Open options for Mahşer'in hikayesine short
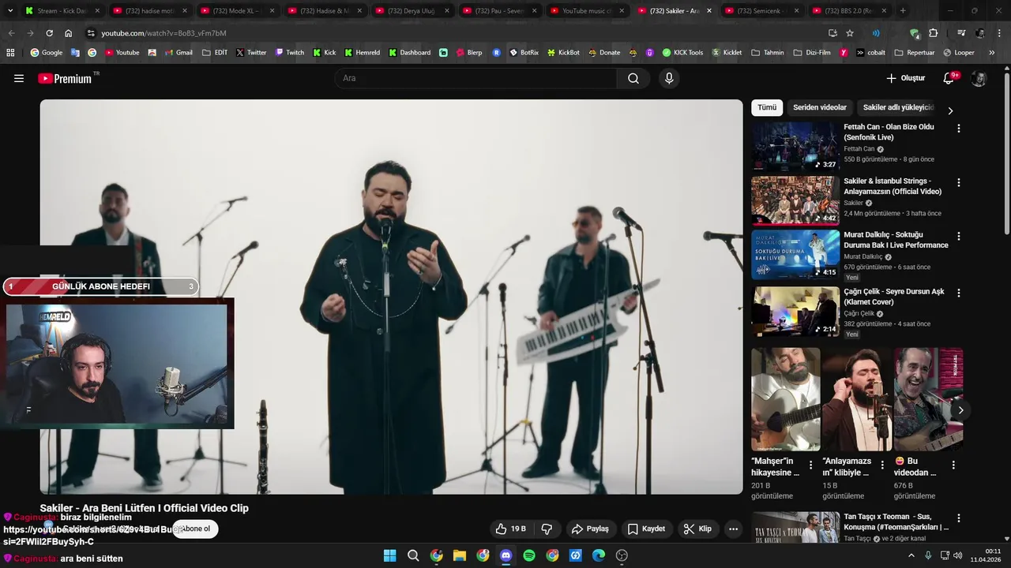The height and width of the screenshot is (568, 1011). 810,465
